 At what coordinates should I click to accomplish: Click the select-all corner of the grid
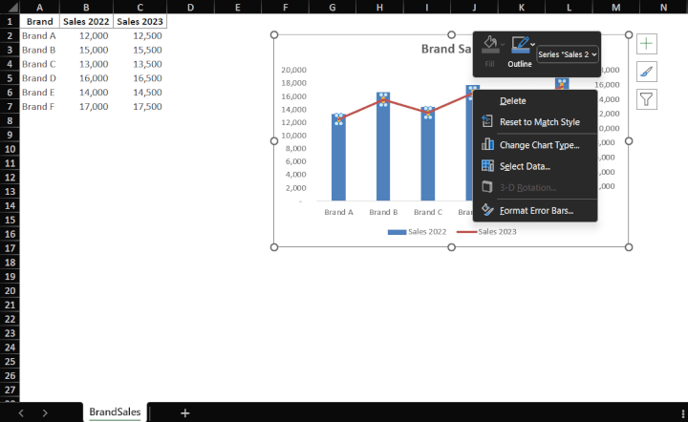[10, 7]
